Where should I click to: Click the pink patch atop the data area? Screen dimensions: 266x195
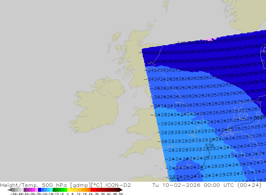[x=209, y=39]
